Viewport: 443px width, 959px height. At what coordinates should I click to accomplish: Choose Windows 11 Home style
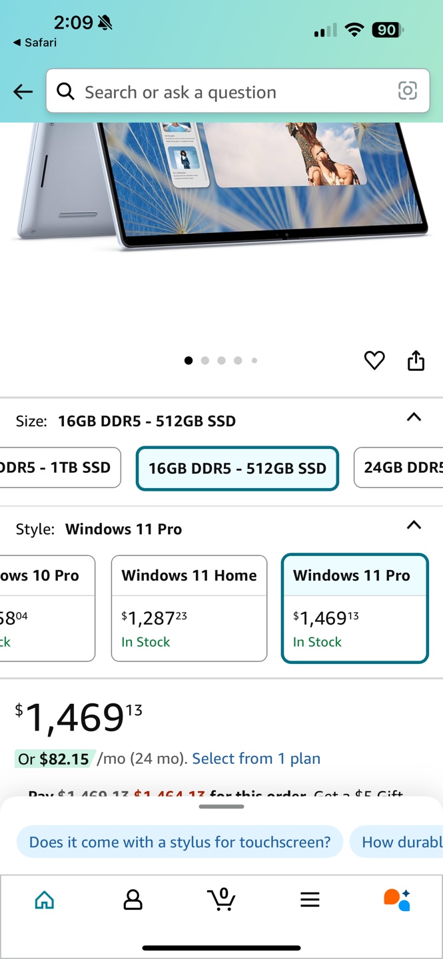(189, 609)
